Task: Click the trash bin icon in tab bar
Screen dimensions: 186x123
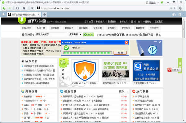Action: [x=180, y=15]
